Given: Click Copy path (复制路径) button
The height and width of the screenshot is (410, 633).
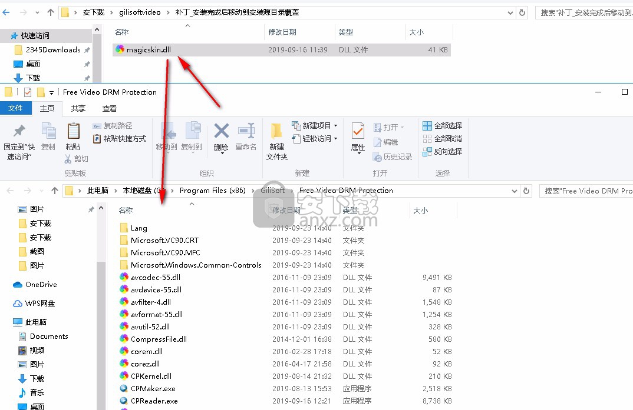Looking at the screenshot, I should tap(112, 126).
